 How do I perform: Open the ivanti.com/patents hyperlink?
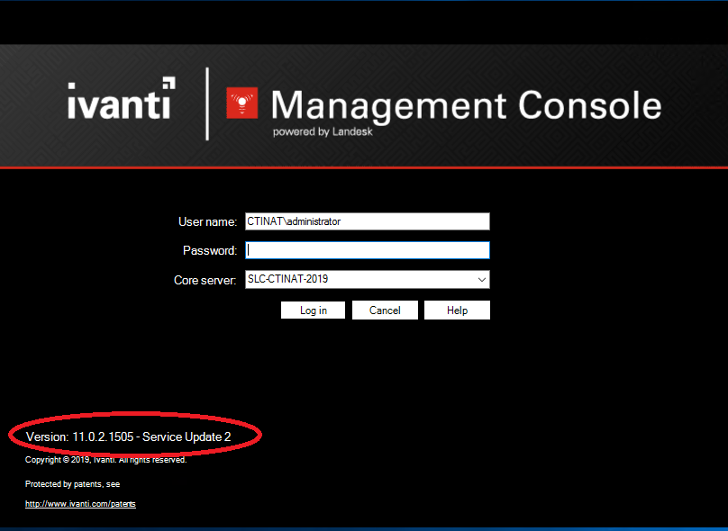pyautogui.click(x=79, y=503)
